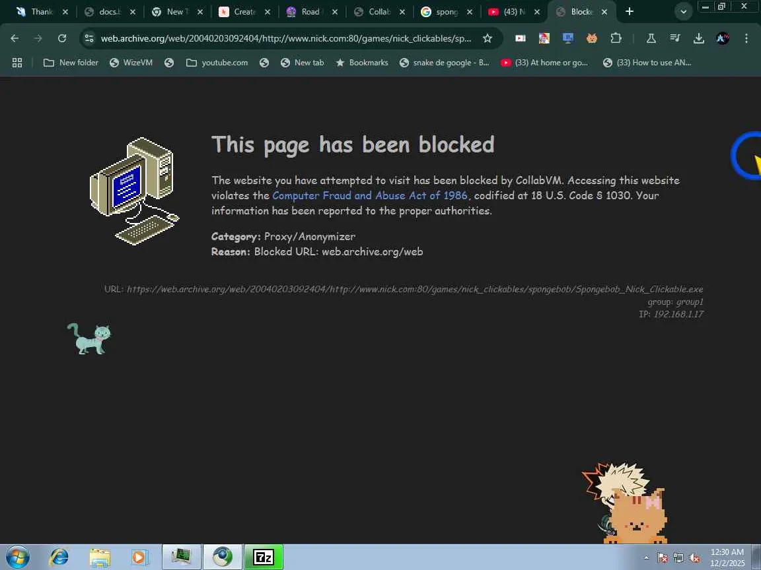The height and width of the screenshot is (570, 761).
Task: Open the 7-Zip taskbar button
Action: tap(264, 557)
